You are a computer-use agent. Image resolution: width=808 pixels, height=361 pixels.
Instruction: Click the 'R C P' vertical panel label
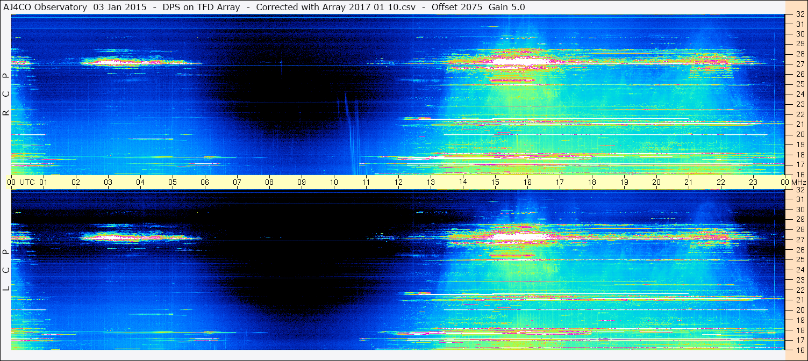6,95
